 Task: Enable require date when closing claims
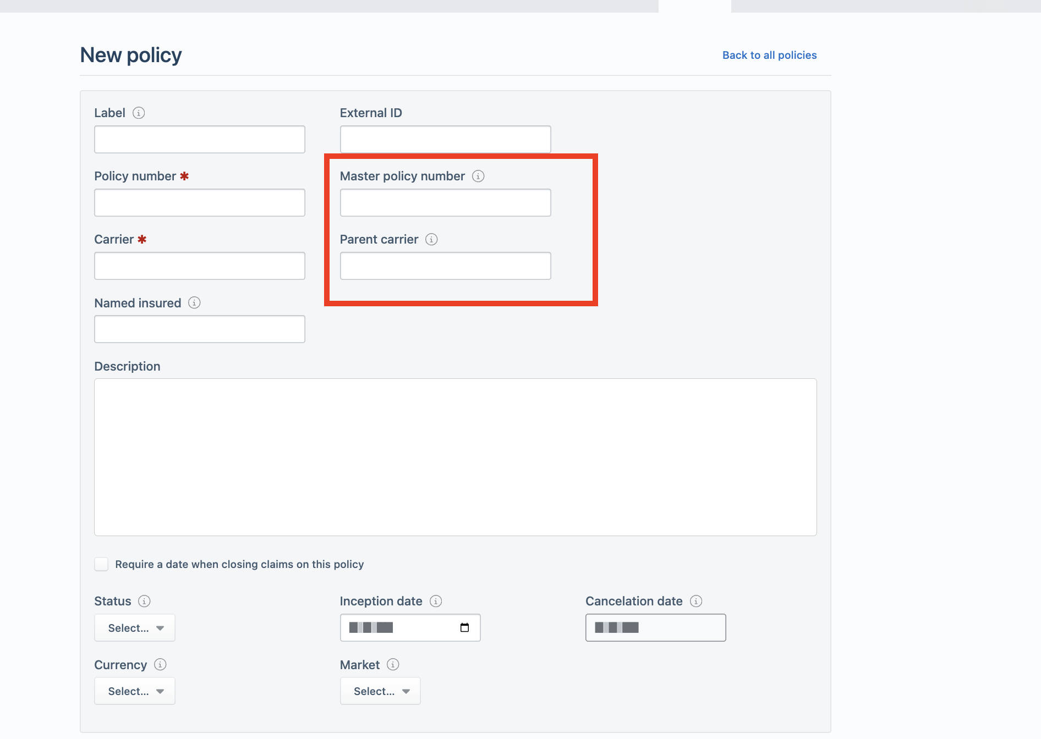click(x=101, y=564)
